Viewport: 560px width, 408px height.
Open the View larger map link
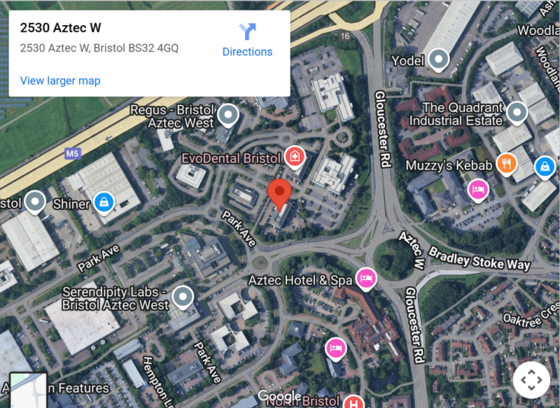(60, 80)
